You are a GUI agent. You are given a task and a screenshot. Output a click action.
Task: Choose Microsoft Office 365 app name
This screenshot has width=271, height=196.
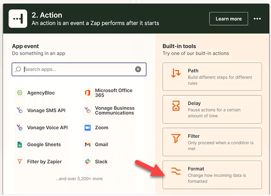click(114, 93)
